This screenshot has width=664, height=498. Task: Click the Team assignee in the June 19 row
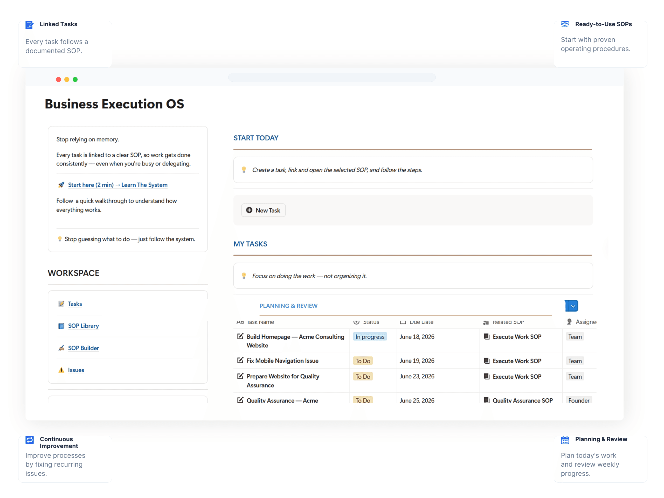click(x=575, y=361)
